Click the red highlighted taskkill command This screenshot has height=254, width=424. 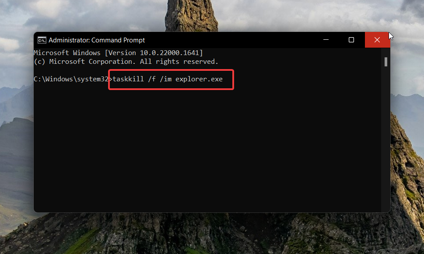coord(171,79)
